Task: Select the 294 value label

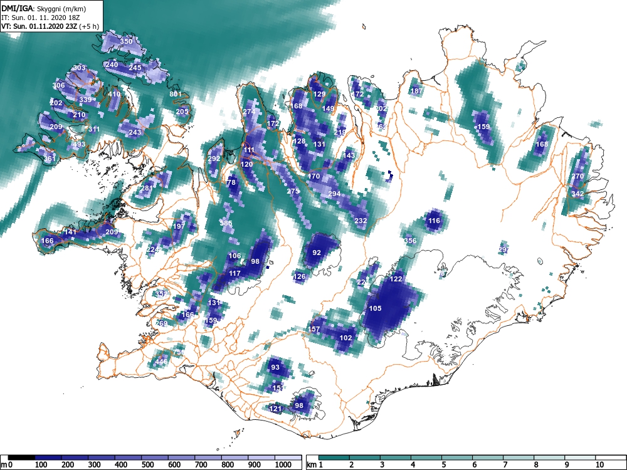Action: click(334, 194)
